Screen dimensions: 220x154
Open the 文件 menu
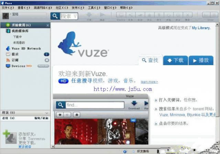8,8
